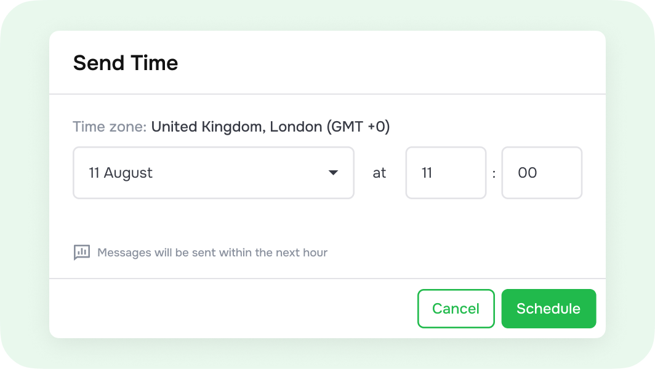The height and width of the screenshot is (372, 655).
Task: Click the word "Cancel" on the outlined button
Action: 456,309
